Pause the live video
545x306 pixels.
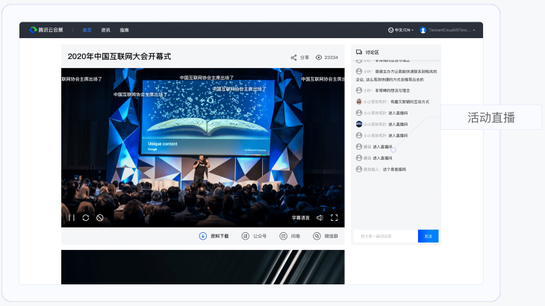(72, 218)
